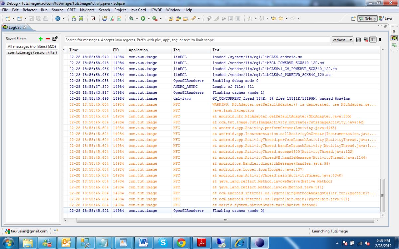Save the selected log items to file

click(358, 40)
